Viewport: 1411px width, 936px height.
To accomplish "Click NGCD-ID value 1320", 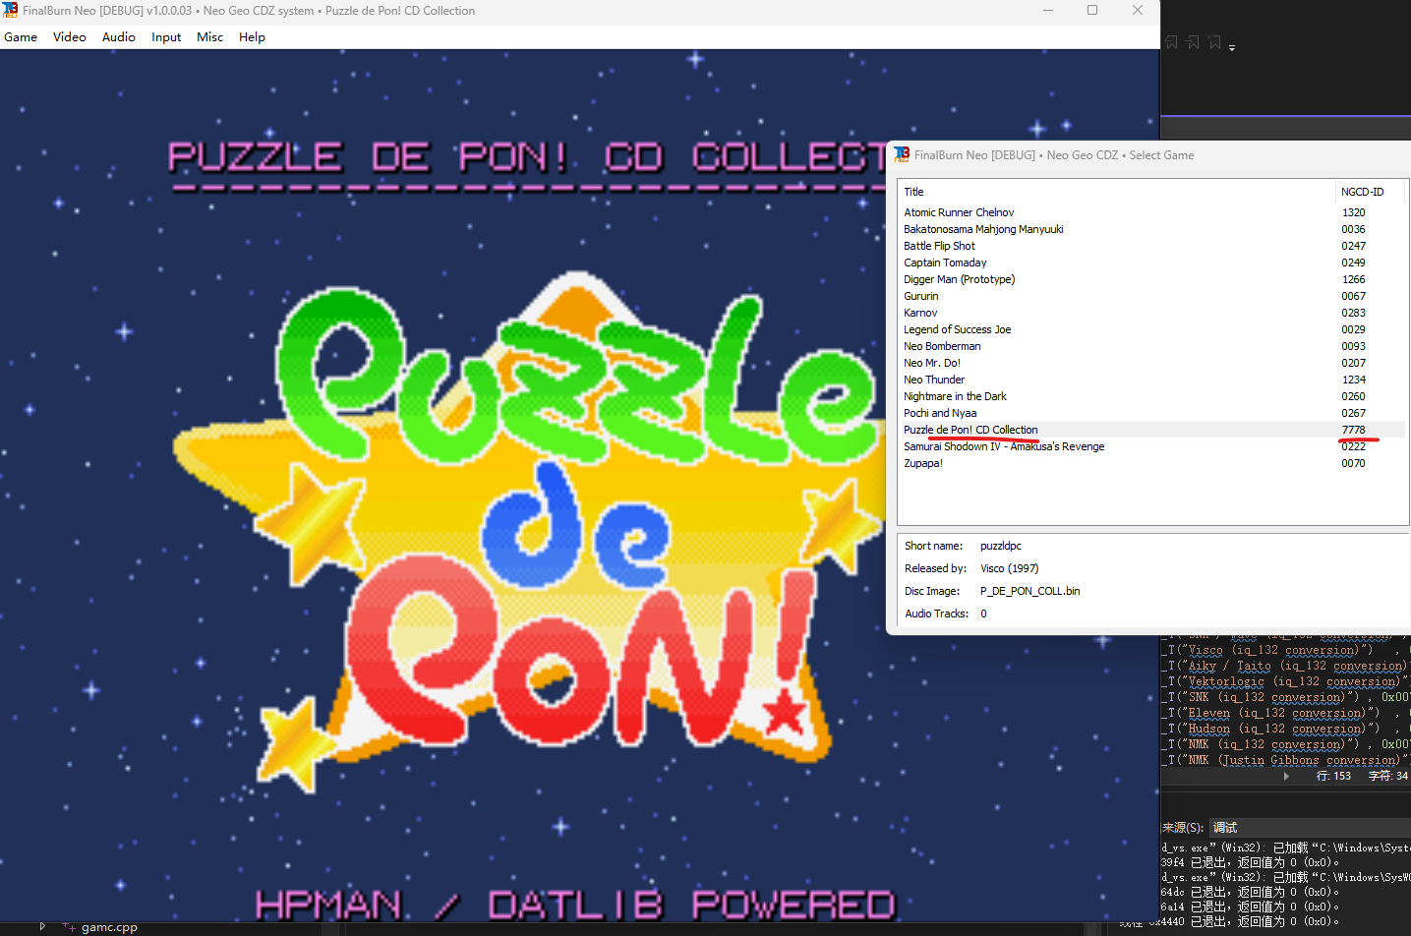I will point(1353,212).
